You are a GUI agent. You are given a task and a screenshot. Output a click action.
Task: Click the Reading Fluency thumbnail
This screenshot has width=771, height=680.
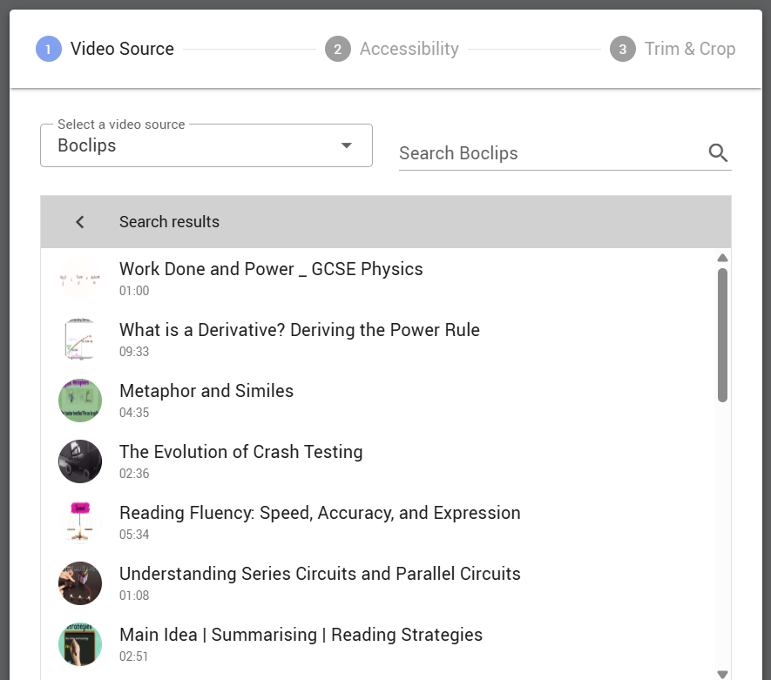(80, 522)
